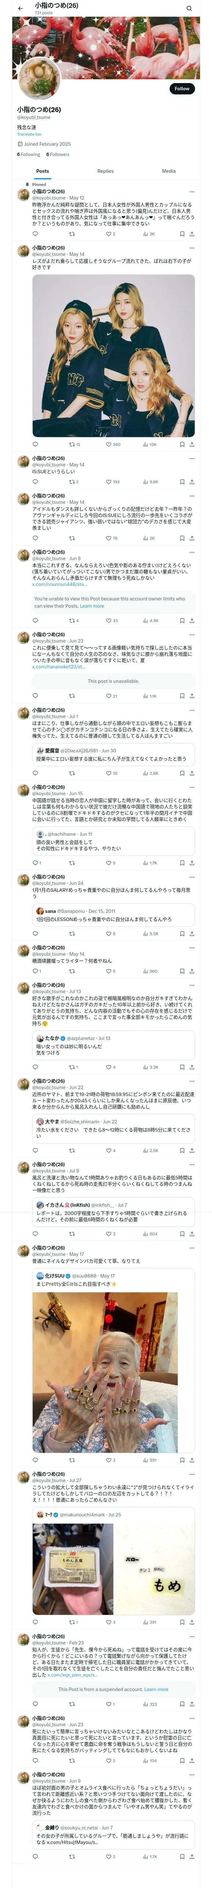212x1888 pixels.
Task: Open the group photo in baseball jerseys
Action: (113, 356)
